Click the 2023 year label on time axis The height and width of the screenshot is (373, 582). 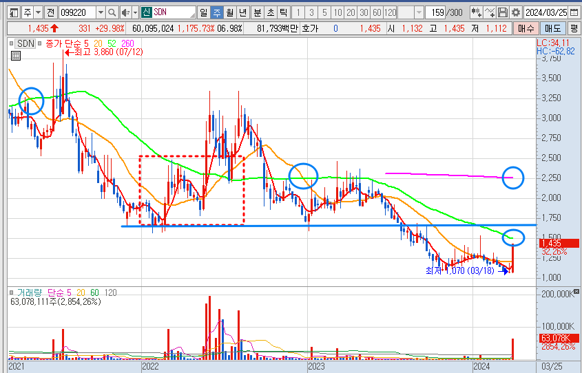tap(316, 366)
